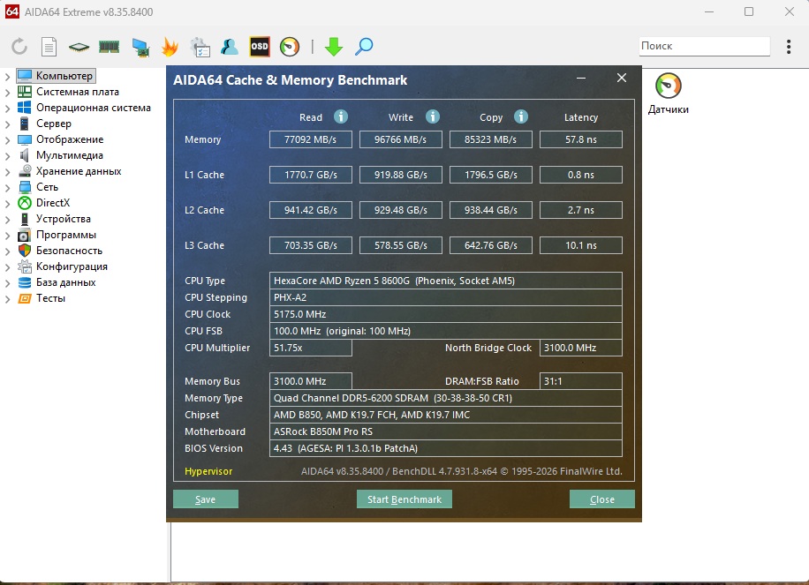Click the CPU Multiplier 51.75x value
This screenshot has height=585, width=809.
(x=311, y=348)
